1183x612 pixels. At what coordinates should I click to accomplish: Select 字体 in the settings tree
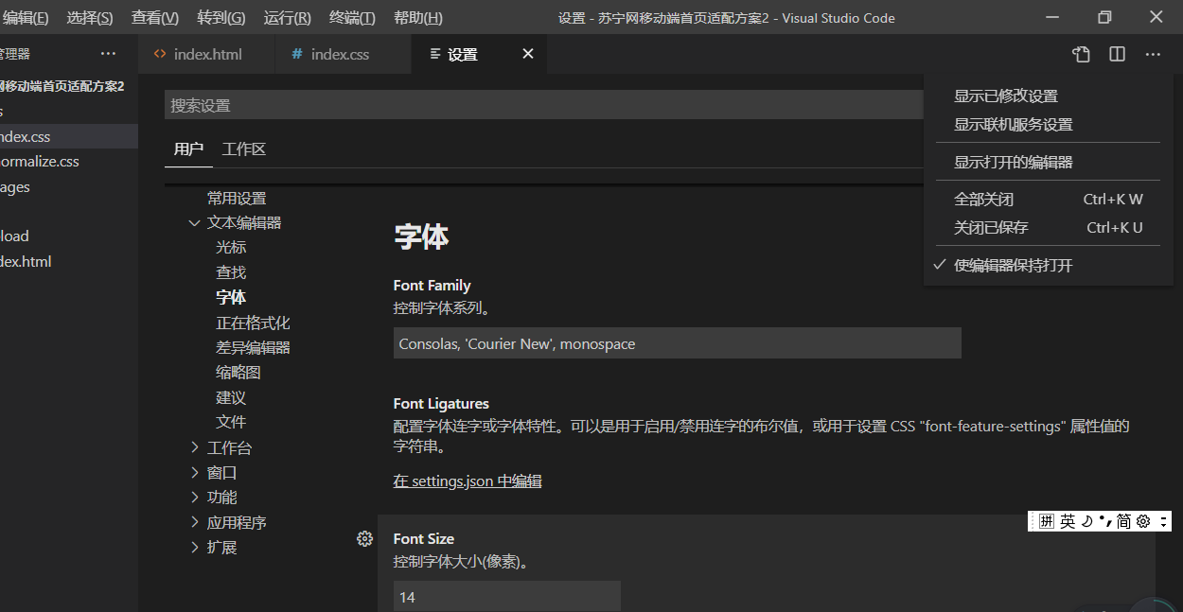coord(231,297)
